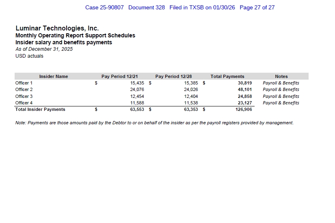Click the Payroll & Benefits note for Officer 1
Image resolution: width=335 pixels, height=223 pixels.
click(281, 83)
